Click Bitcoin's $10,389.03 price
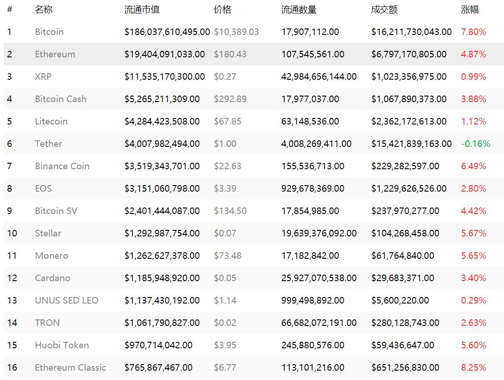This screenshot has height=380, width=504. pos(236,32)
